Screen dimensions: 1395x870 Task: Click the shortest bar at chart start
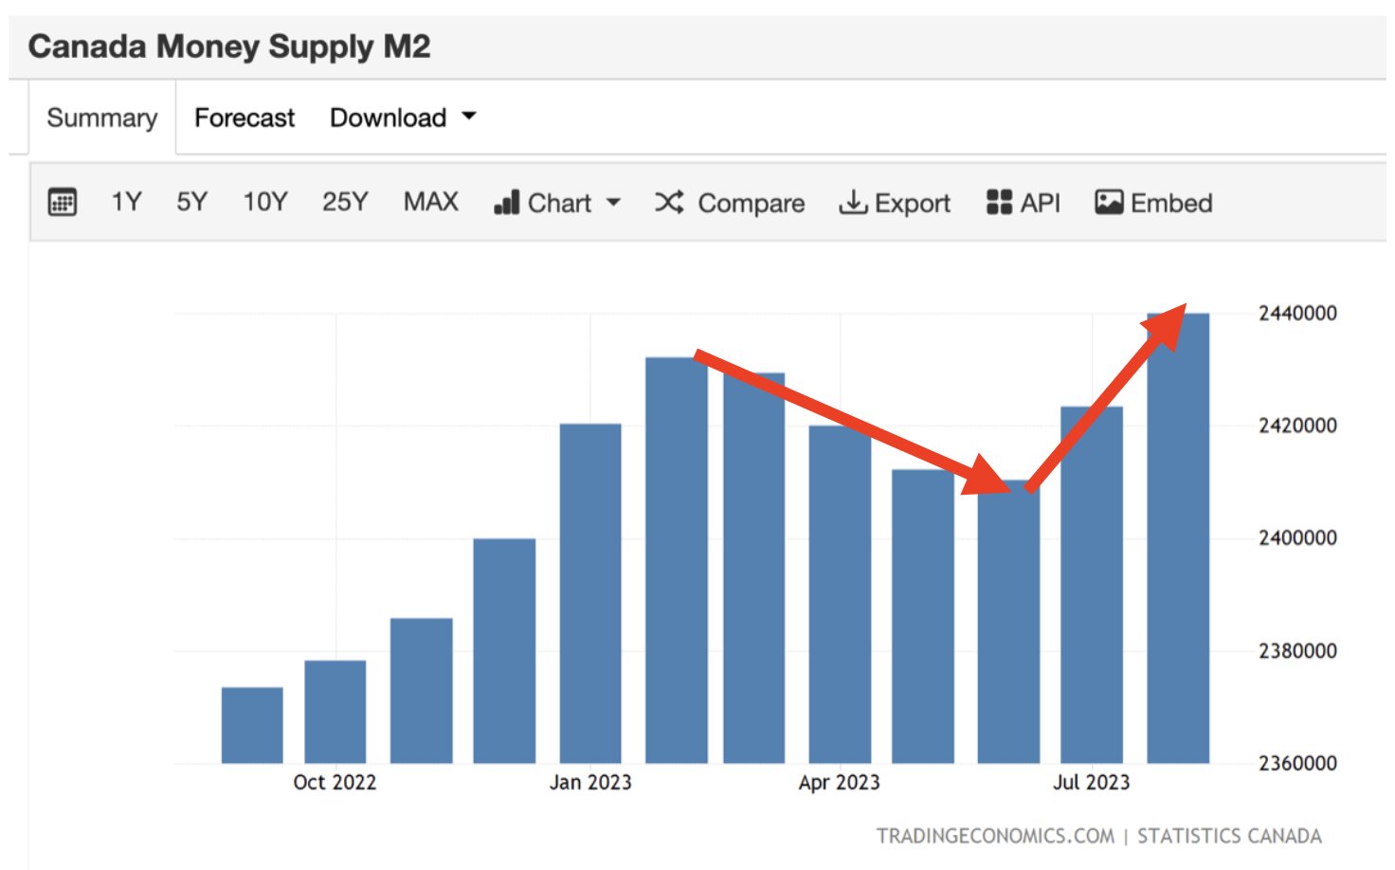pyautogui.click(x=252, y=725)
